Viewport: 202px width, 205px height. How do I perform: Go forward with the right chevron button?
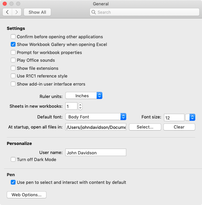click(16, 12)
